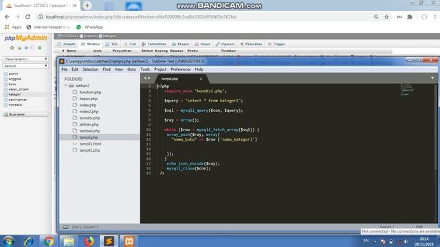The width and height of the screenshot is (440, 247).
Task: Open function.php in Sublime sidebar
Action: click(90, 92)
